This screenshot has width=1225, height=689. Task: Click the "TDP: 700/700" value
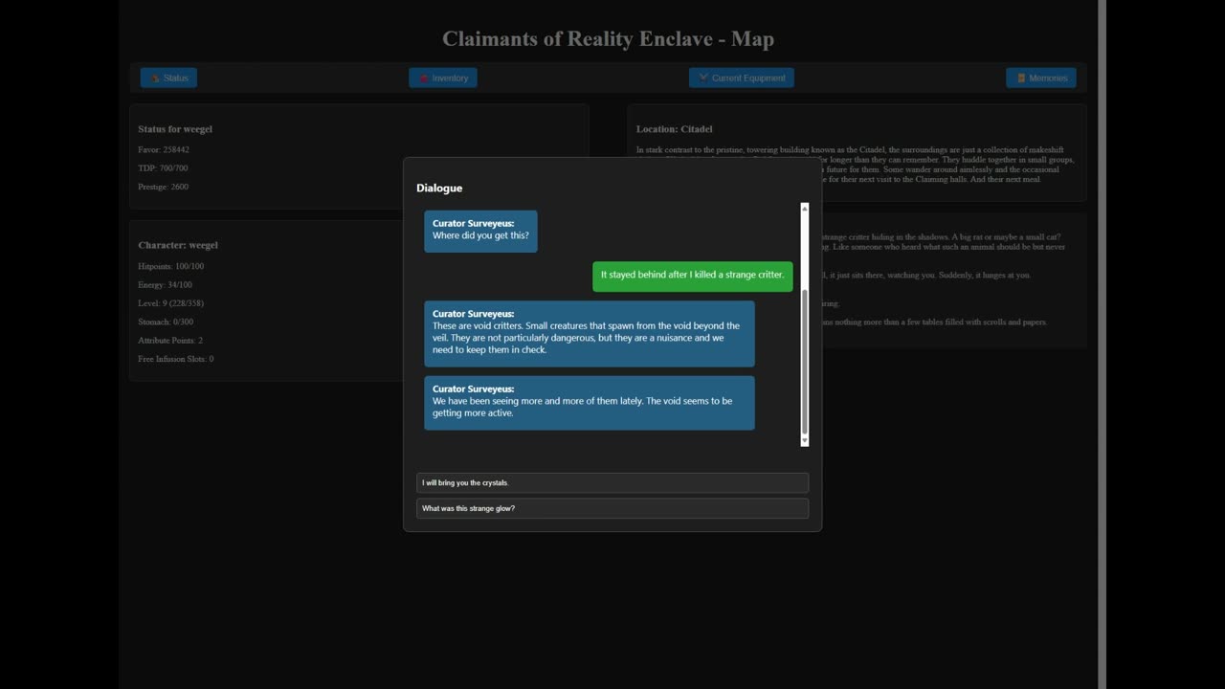[163, 168]
